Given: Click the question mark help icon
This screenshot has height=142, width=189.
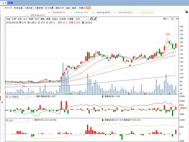Looking at the screenshot, I should click(x=31, y=97).
